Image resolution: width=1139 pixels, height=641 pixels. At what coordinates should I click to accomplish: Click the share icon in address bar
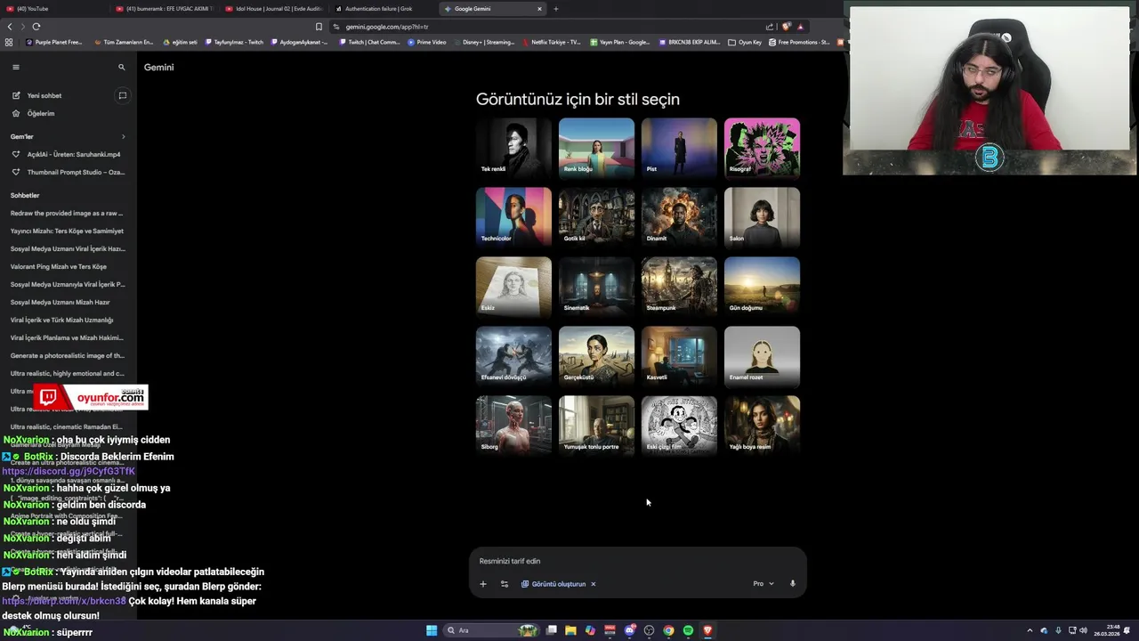point(770,27)
